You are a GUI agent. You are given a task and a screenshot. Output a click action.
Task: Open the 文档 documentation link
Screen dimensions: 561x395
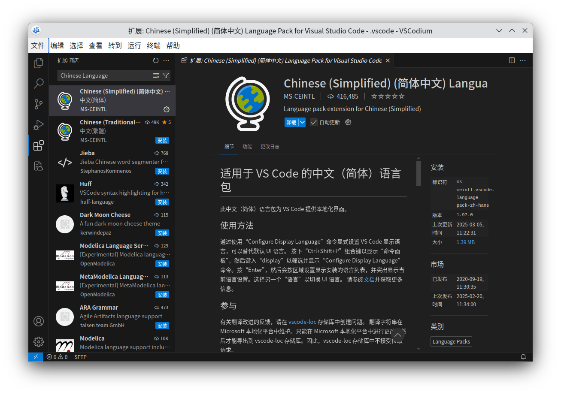[x=369, y=279]
